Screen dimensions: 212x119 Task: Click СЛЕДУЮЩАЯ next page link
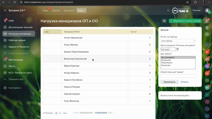[101, 113]
